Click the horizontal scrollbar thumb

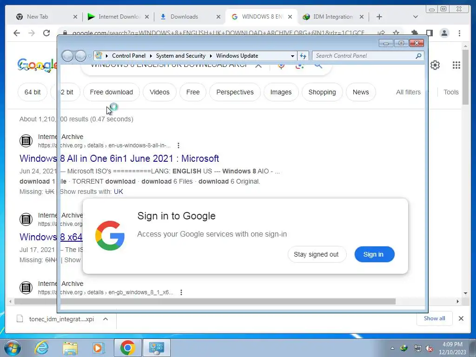click(x=205, y=301)
